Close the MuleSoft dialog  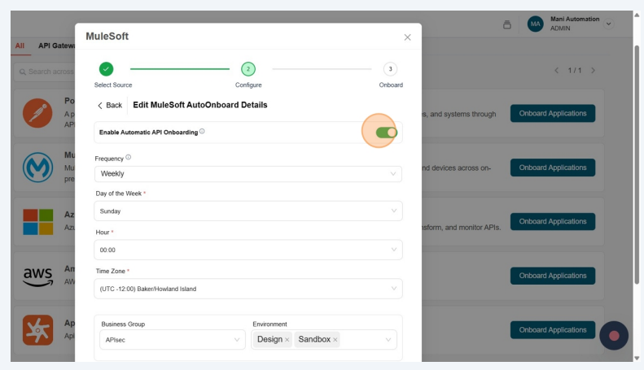[x=407, y=37]
